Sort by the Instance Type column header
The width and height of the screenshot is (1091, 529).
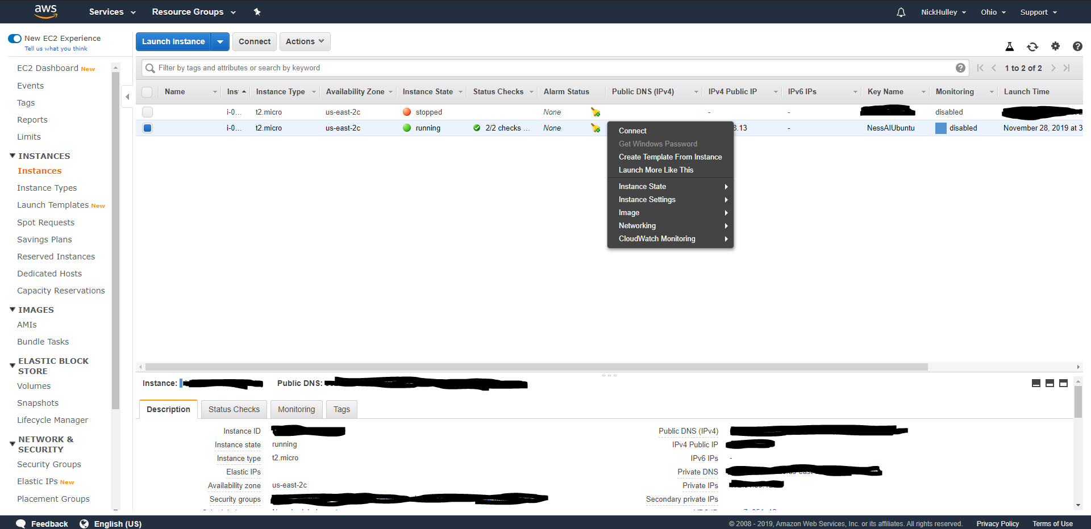281,92
